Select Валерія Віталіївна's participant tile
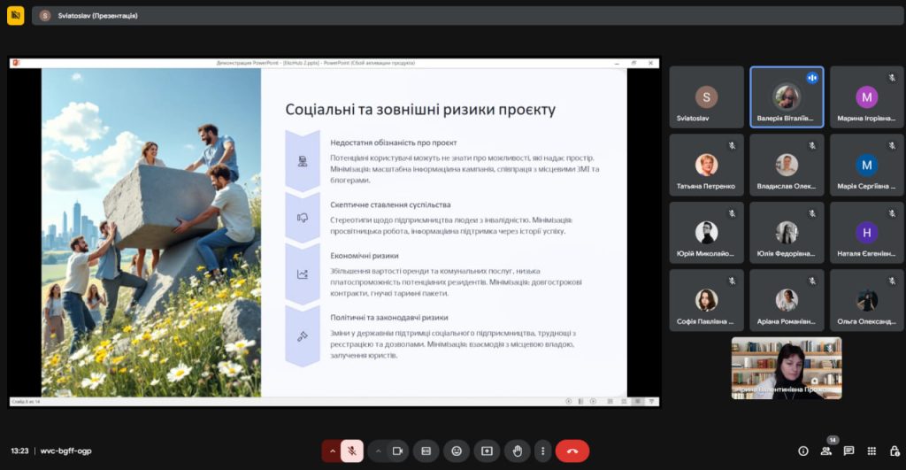This screenshot has height=470, width=906. (x=787, y=97)
